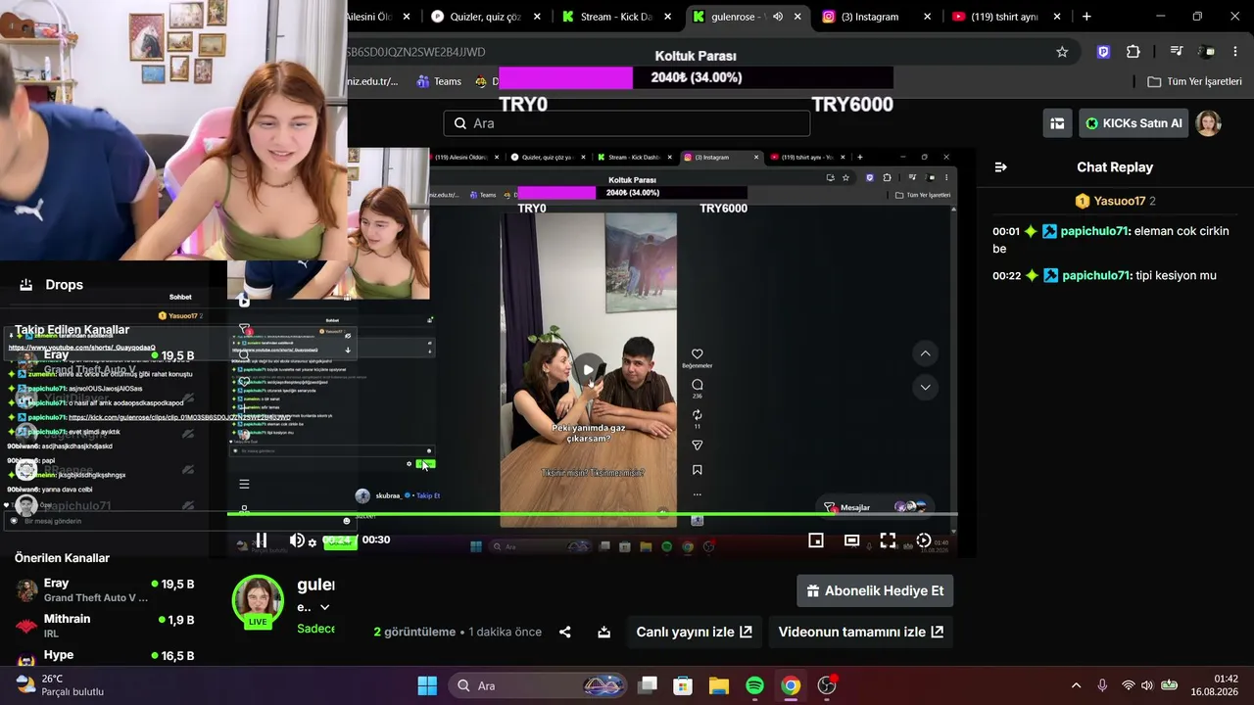Open the volume tray icon

[1147, 685]
